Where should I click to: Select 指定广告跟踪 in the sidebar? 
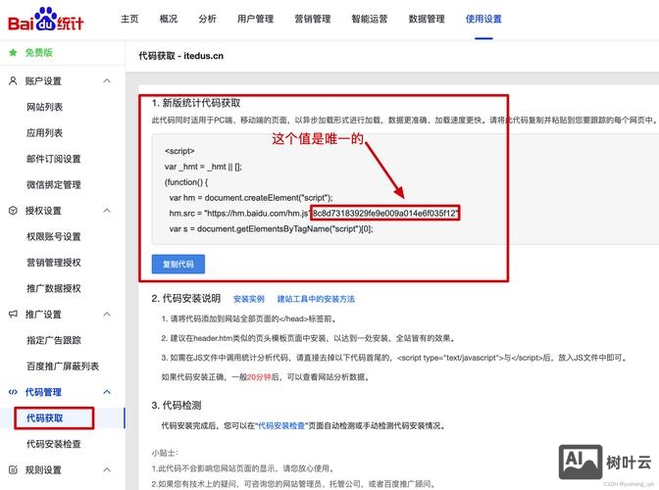[54, 340]
